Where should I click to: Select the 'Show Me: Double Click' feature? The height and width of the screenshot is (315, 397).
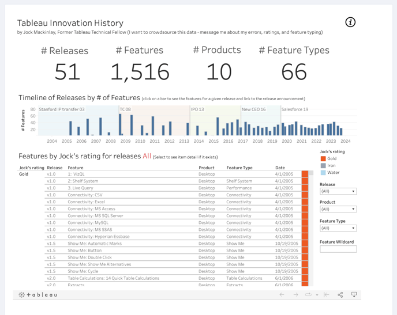[89, 257]
